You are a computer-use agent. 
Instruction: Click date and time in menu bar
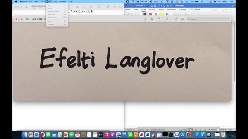pyautogui.click(x=226, y=2)
